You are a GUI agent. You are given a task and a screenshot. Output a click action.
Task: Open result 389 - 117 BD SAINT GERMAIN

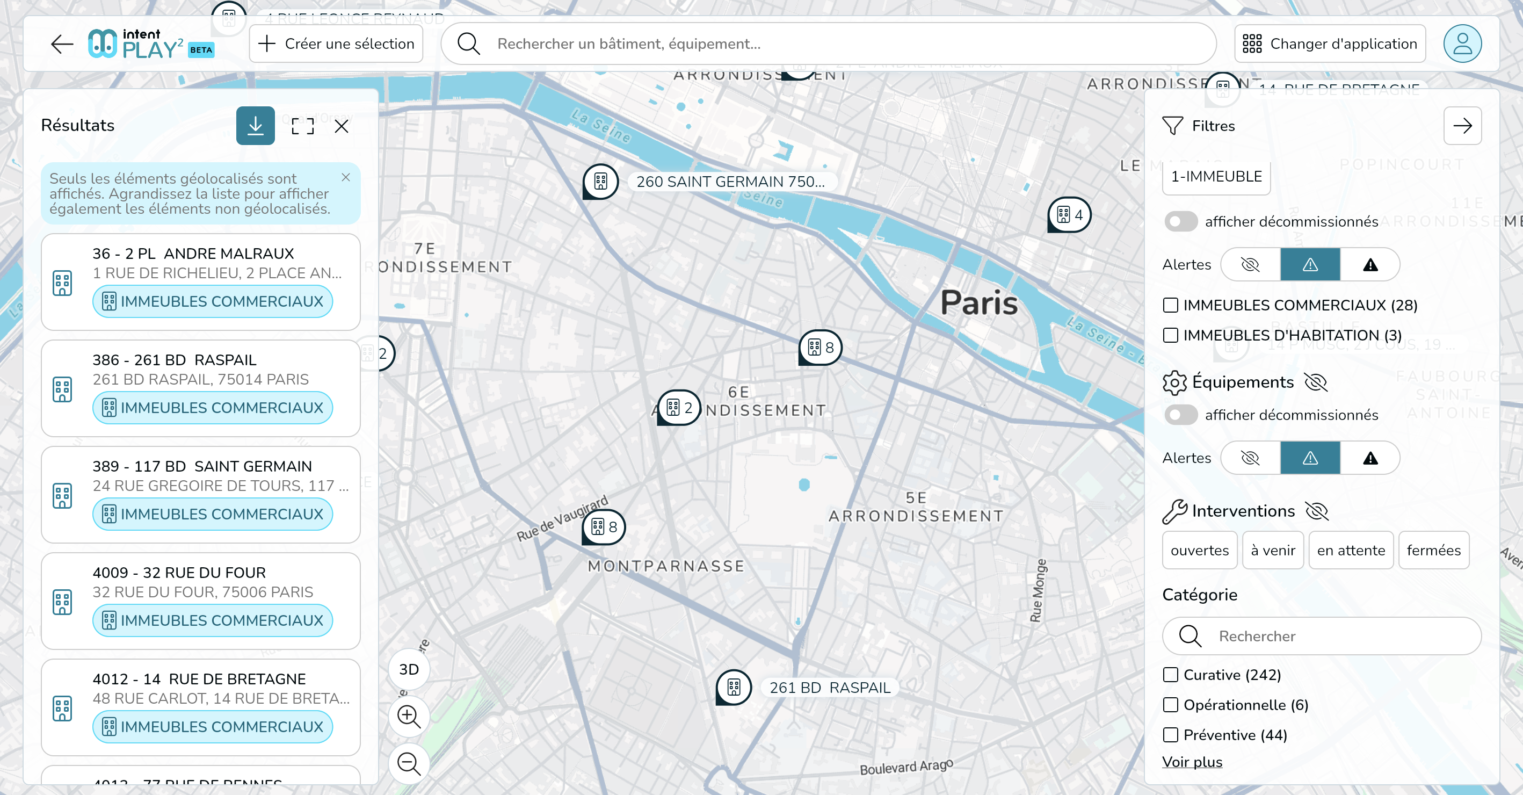pyautogui.click(x=200, y=495)
